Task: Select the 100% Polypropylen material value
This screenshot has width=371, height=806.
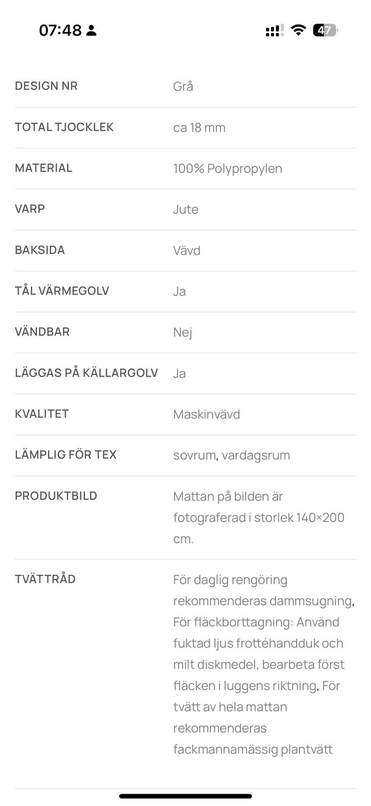Action: tap(228, 169)
